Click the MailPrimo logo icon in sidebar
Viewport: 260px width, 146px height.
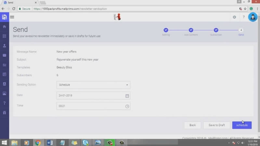(5, 17)
